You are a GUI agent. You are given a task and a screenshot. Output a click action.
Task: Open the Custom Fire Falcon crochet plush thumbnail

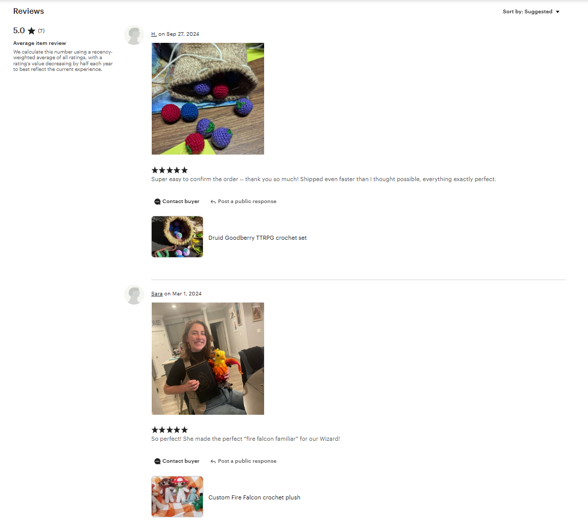click(177, 497)
